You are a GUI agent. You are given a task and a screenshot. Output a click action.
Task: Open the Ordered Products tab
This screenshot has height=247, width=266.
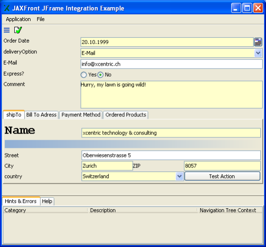(126, 115)
